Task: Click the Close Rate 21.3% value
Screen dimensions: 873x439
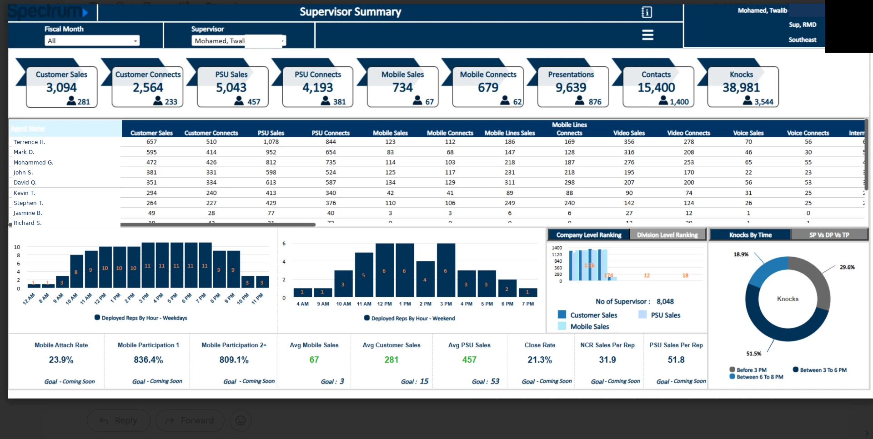Action: pos(540,359)
